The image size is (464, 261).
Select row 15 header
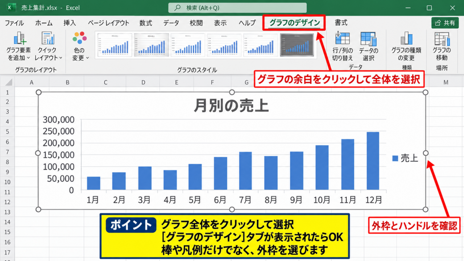pos(7,232)
